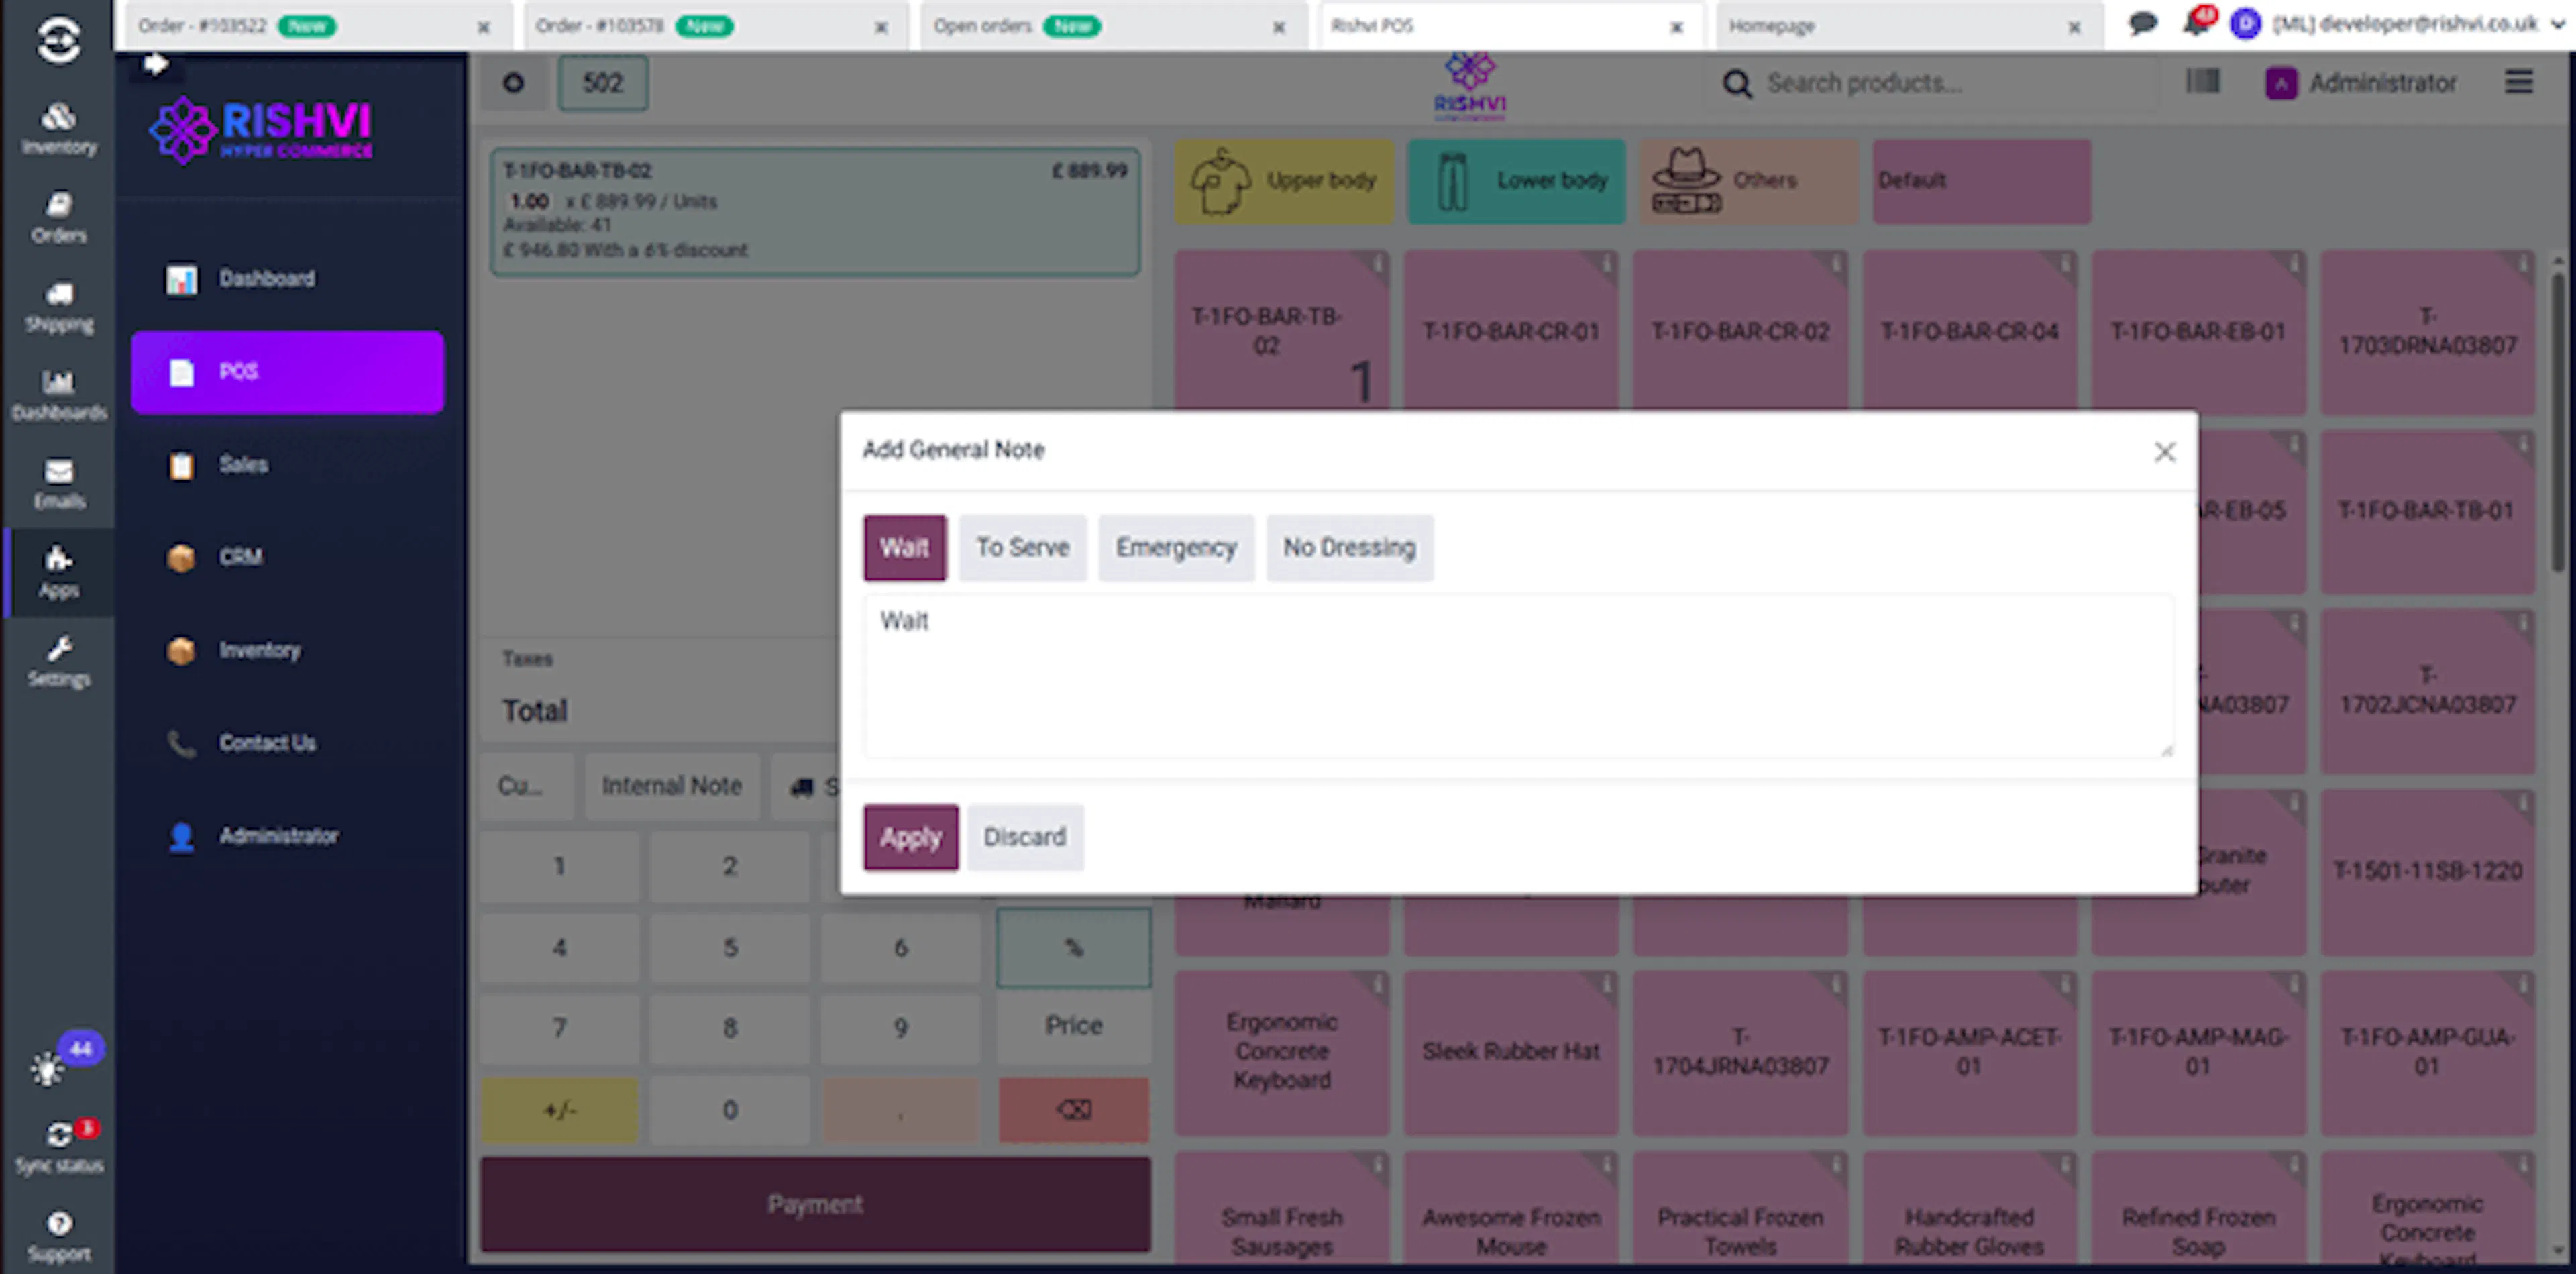The height and width of the screenshot is (1274, 2576).
Task: Expand the developer@rishvi.co.uk account dropdown
Action: 2557,25
